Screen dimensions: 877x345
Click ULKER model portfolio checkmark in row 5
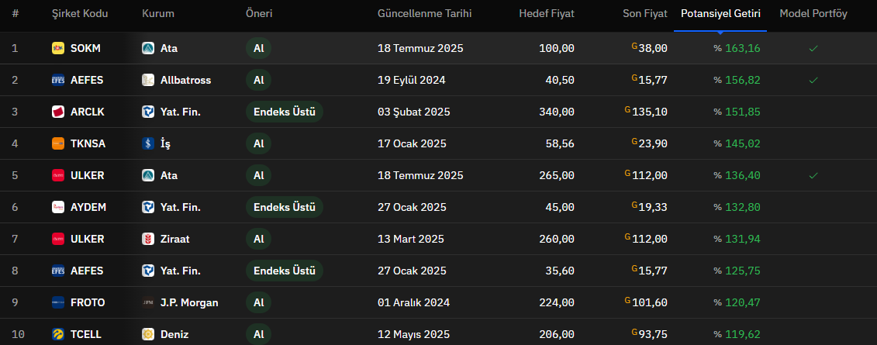point(813,175)
